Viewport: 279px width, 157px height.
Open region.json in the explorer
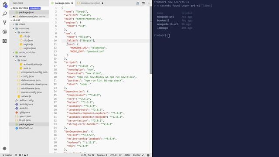29,48
